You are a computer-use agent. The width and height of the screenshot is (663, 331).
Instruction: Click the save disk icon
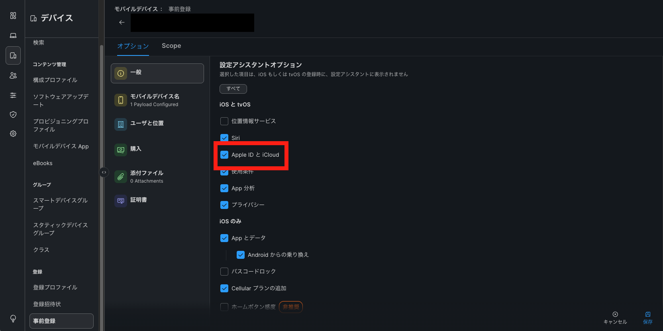pos(648,314)
